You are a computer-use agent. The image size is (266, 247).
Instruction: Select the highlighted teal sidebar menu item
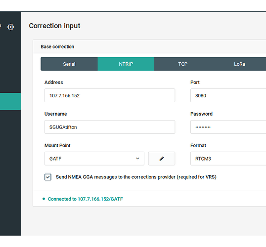click(x=10, y=101)
